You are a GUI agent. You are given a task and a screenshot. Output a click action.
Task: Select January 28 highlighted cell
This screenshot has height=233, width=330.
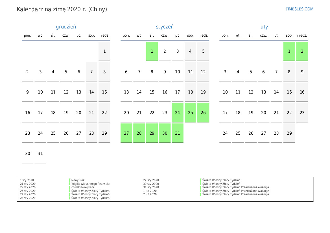click(139, 133)
